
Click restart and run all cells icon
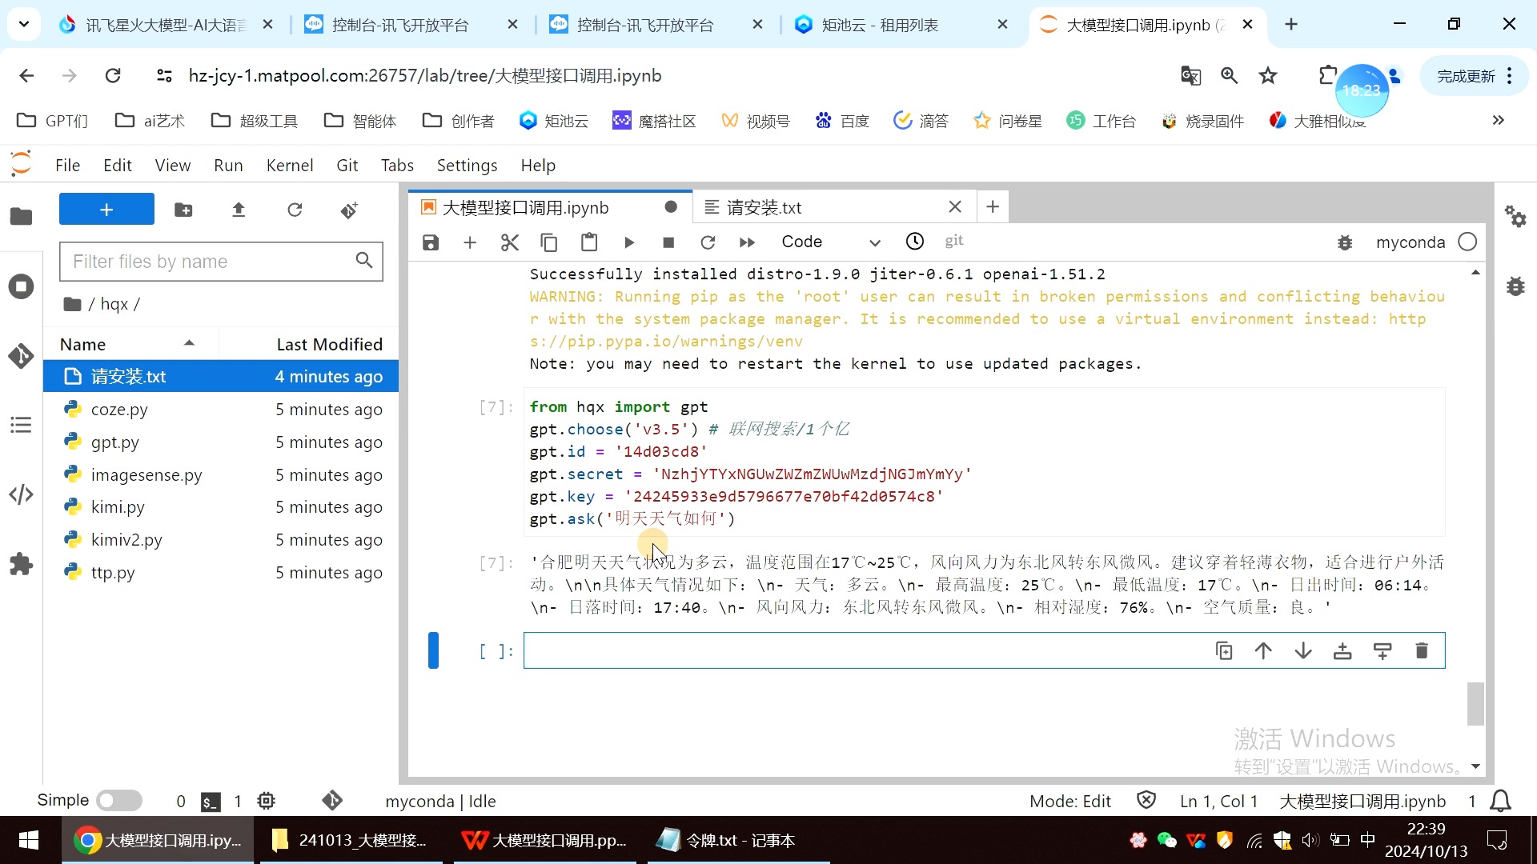click(746, 242)
